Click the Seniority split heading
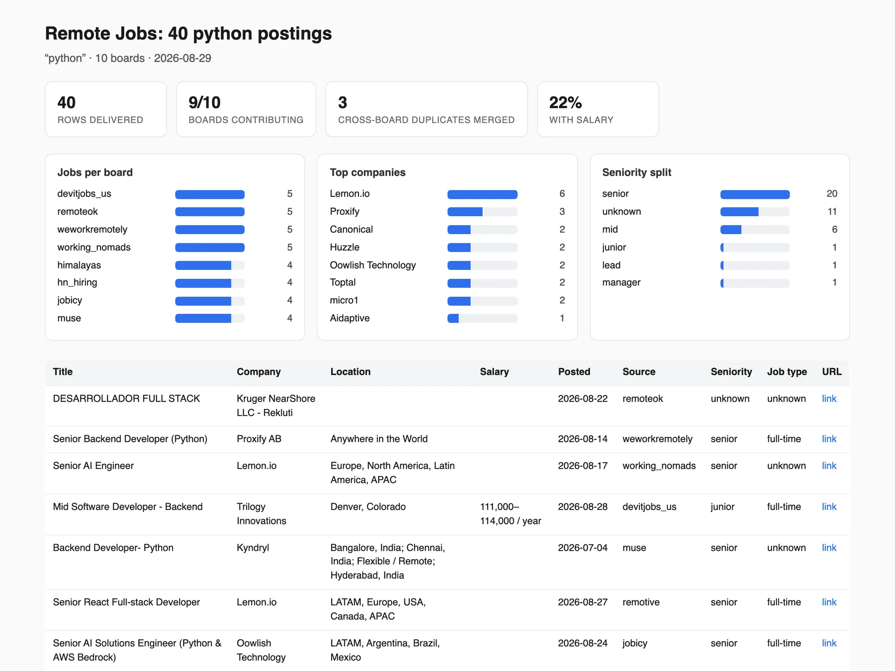Viewport: 895px width, 671px height. pyautogui.click(x=636, y=172)
